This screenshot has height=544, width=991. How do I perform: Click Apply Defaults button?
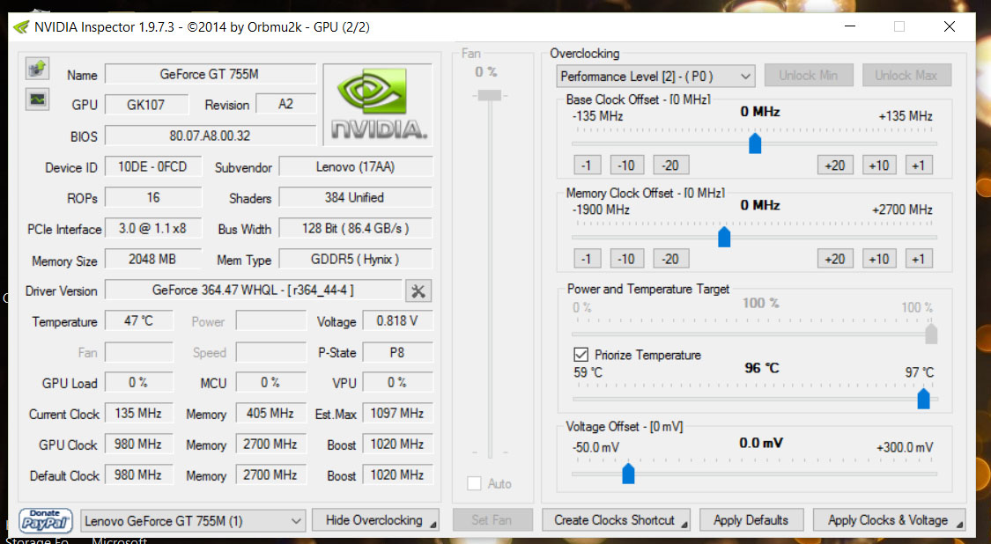(x=751, y=520)
